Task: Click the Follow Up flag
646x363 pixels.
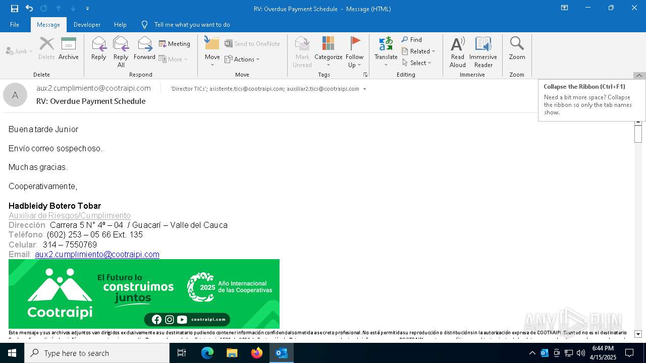Action: pyautogui.click(x=355, y=52)
